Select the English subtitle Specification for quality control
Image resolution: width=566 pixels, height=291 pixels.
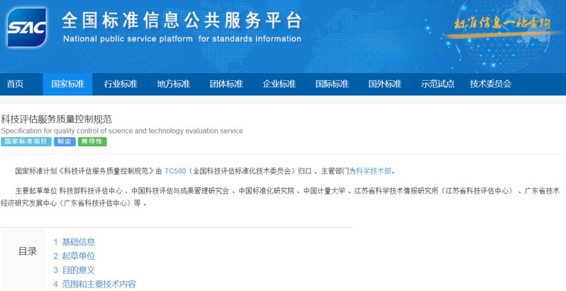(122, 131)
